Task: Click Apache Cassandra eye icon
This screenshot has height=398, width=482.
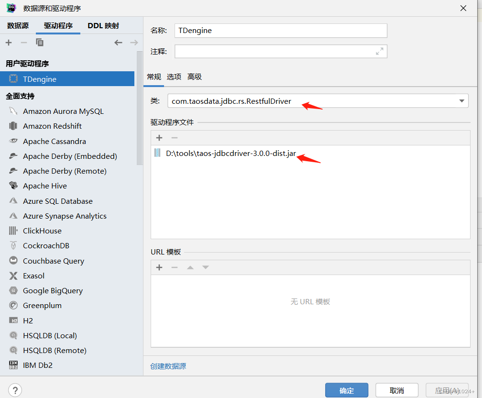Action: coord(13,141)
